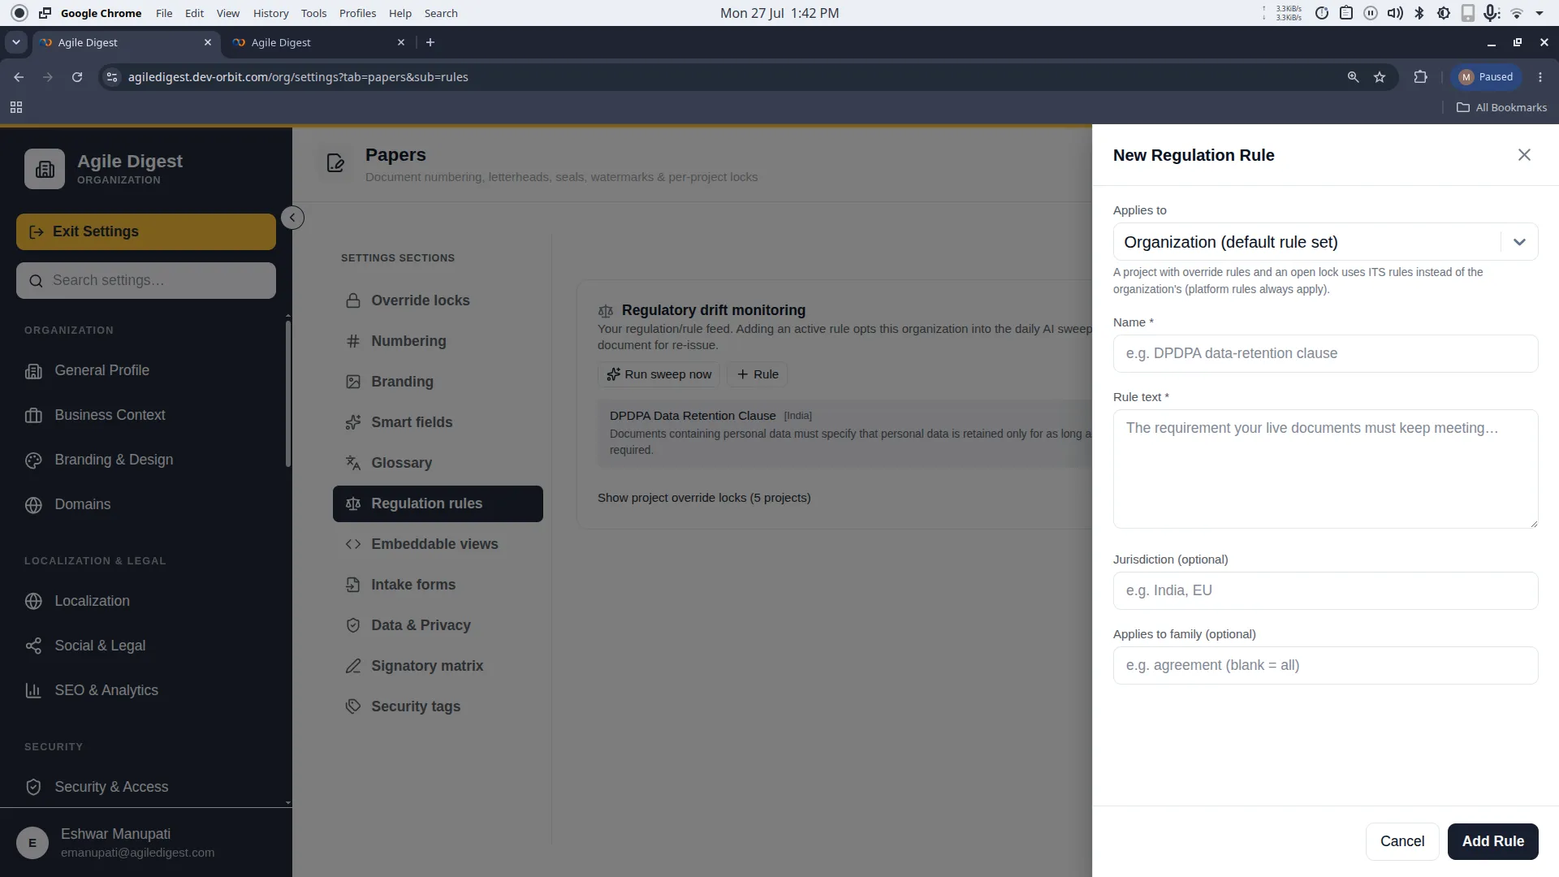The image size is (1559, 877).
Task: Open the History menu in menu bar
Action: [270, 13]
